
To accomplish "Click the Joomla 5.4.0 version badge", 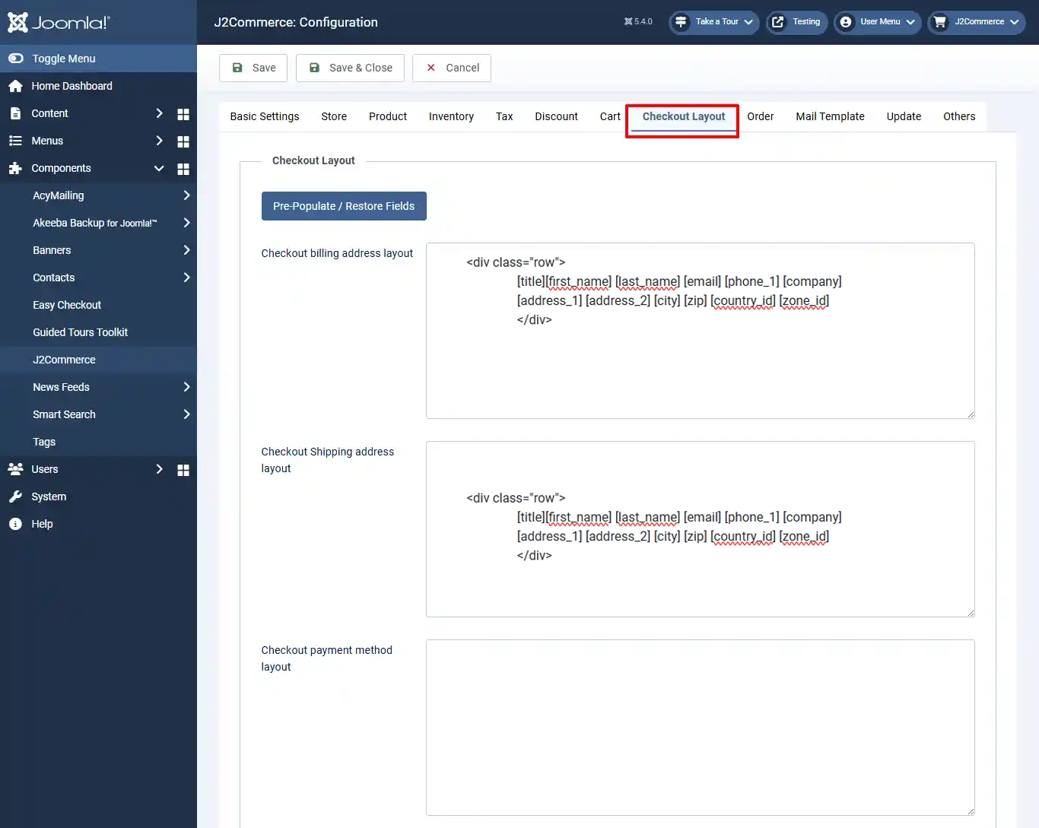I will 638,22.
